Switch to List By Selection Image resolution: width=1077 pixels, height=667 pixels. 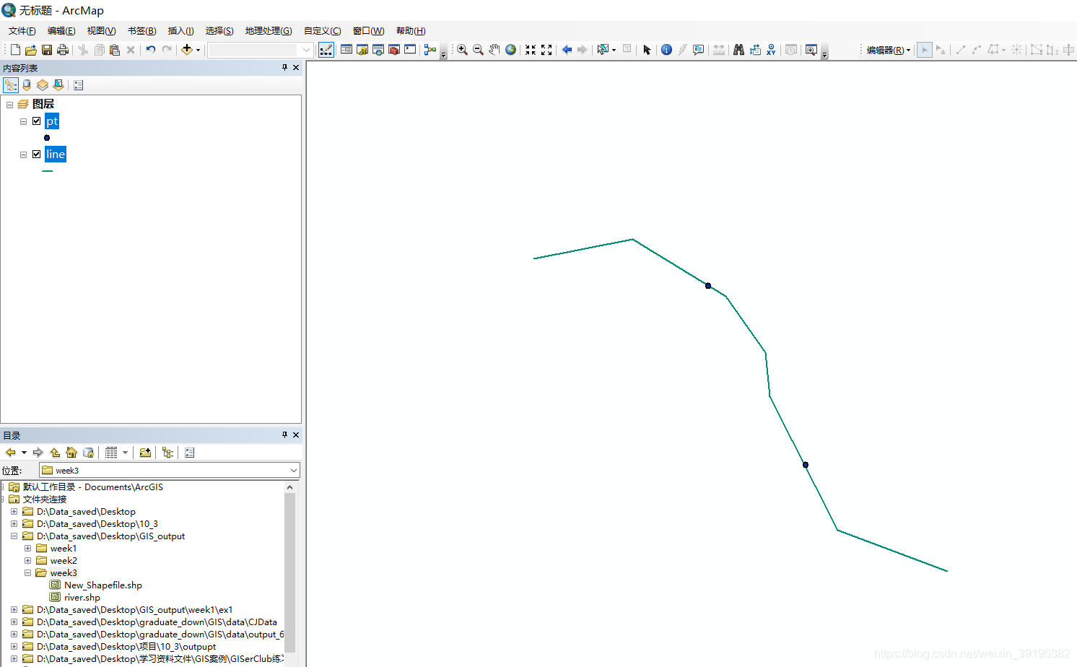point(58,85)
